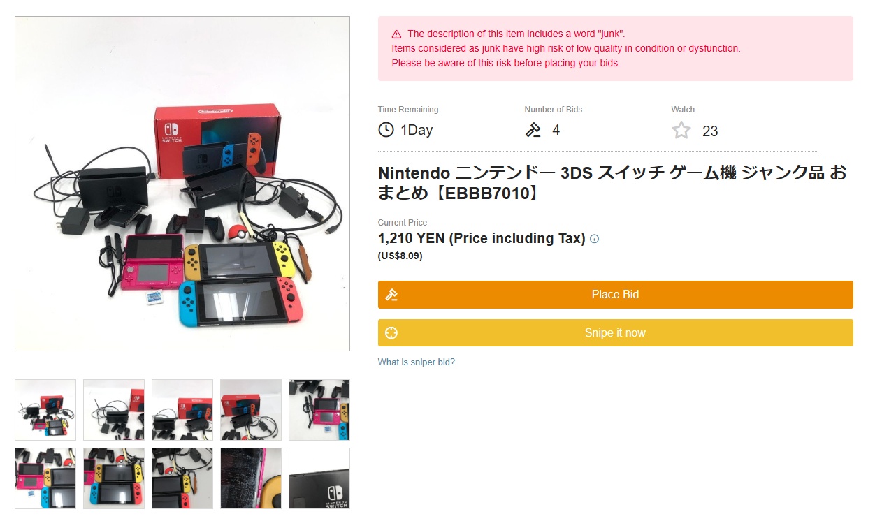Click the item title text
This screenshot has width=875, height=521.
pyautogui.click(x=612, y=183)
